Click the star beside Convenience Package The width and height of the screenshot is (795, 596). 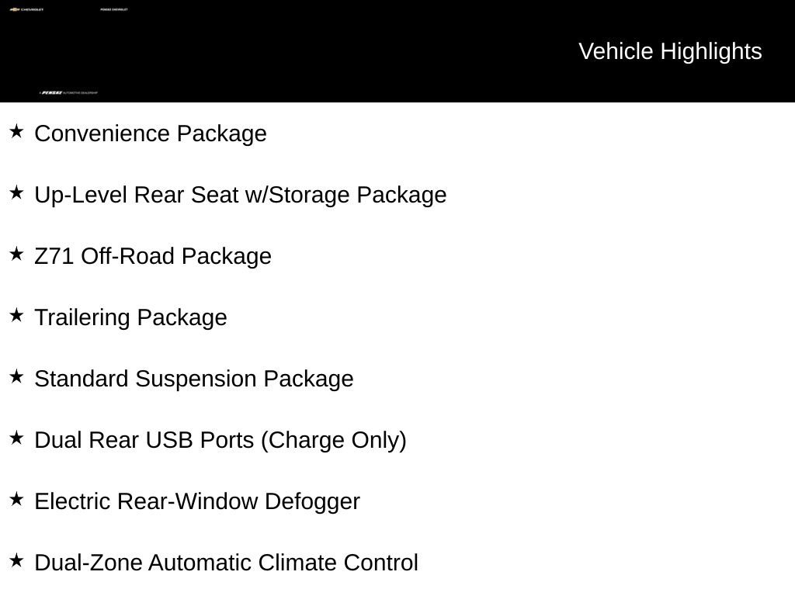16,131
